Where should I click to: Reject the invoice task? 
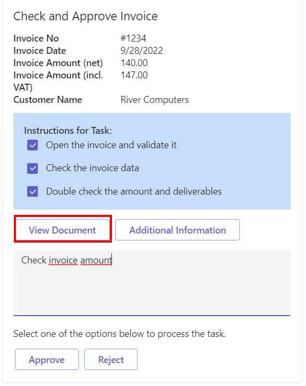(111, 359)
